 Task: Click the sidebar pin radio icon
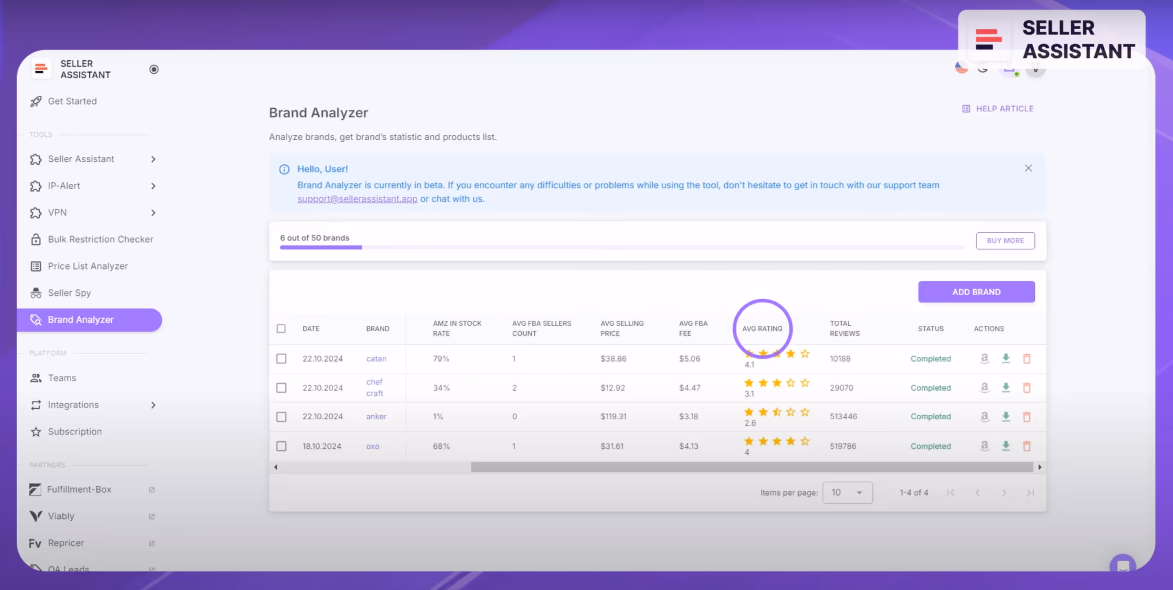tap(154, 69)
